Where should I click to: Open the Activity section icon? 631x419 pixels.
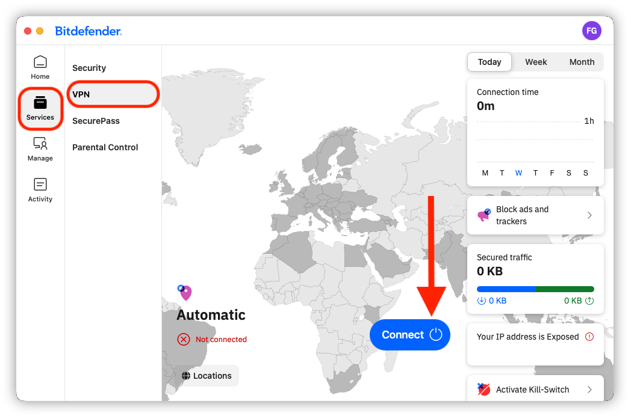40,185
